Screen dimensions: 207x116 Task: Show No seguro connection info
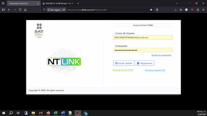click(x=54, y=10)
